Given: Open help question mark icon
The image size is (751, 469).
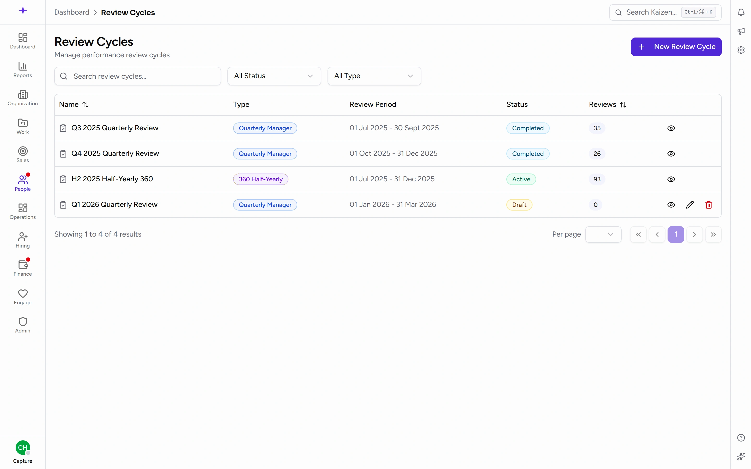Looking at the screenshot, I should tap(741, 437).
